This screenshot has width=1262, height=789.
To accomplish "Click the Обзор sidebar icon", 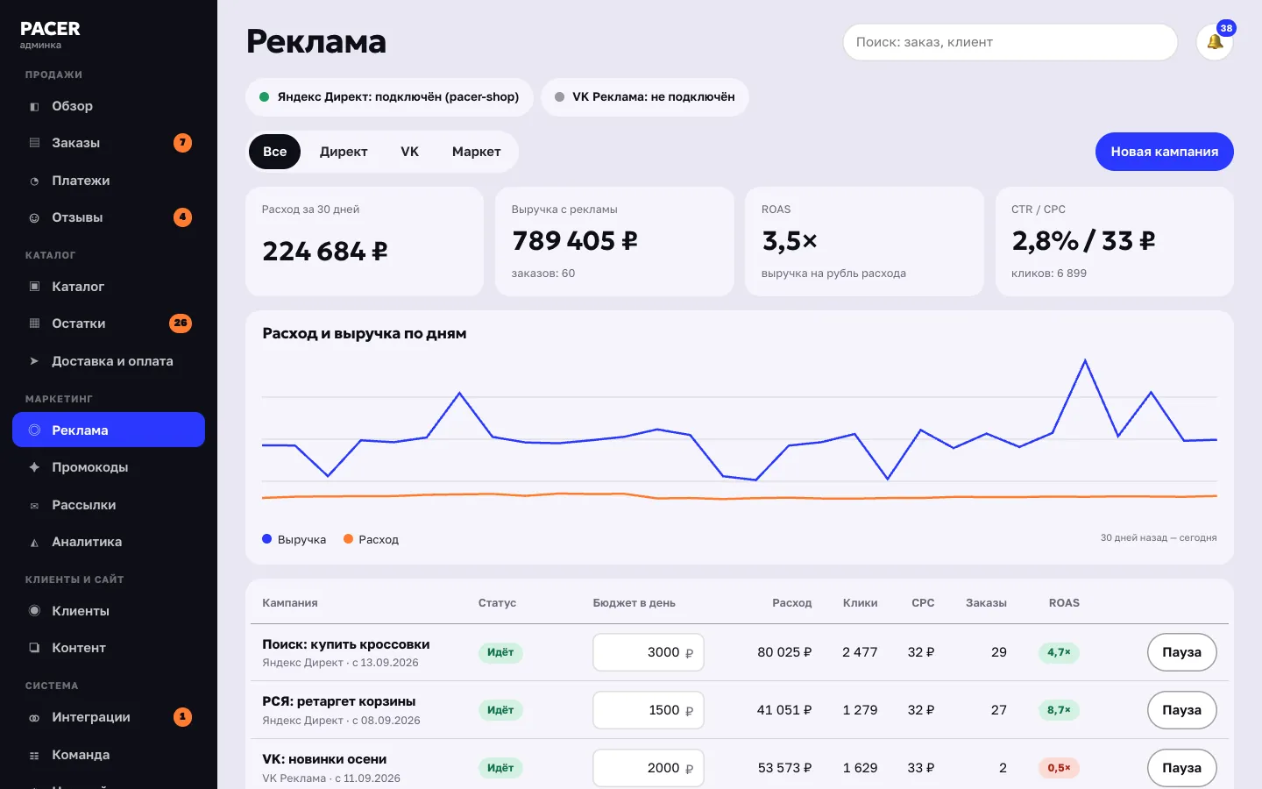I will click(x=34, y=106).
